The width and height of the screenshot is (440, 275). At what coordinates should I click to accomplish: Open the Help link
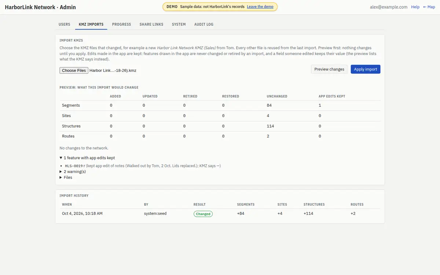click(x=415, y=7)
